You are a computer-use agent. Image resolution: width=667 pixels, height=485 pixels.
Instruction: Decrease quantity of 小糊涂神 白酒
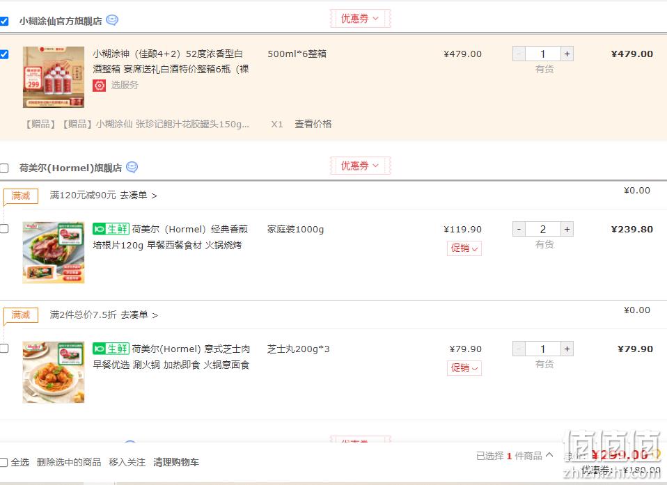click(x=519, y=54)
